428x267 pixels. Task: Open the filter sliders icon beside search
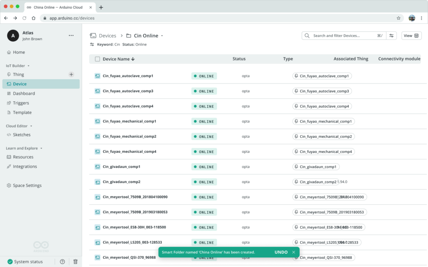[x=391, y=36]
